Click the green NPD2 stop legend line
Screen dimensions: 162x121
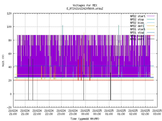(x=151, y=19)
